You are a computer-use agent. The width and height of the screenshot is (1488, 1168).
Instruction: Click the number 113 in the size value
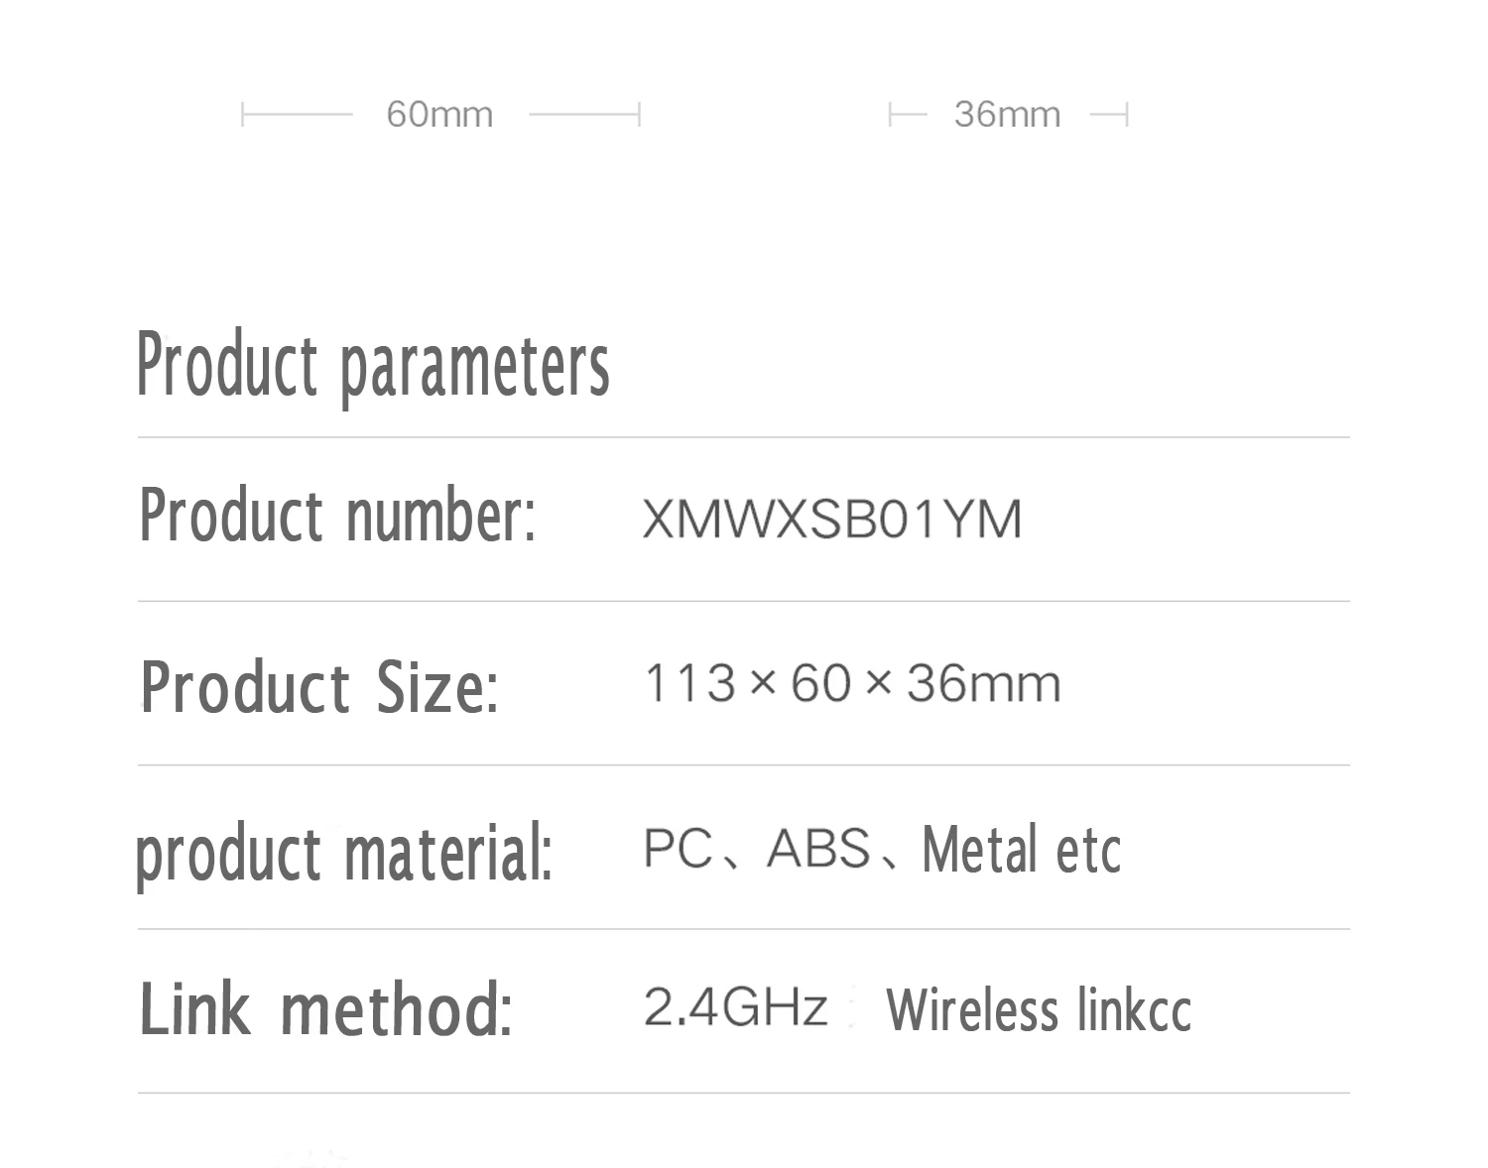click(690, 683)
